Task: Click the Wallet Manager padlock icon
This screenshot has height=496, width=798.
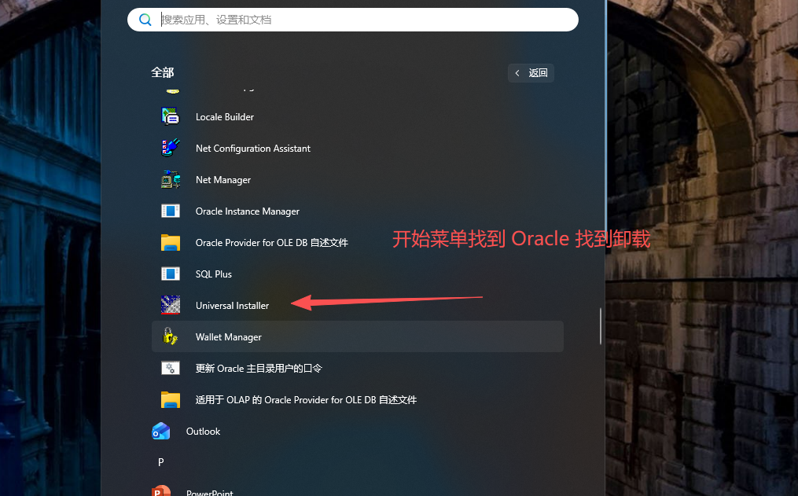Action: click(171, 336)
